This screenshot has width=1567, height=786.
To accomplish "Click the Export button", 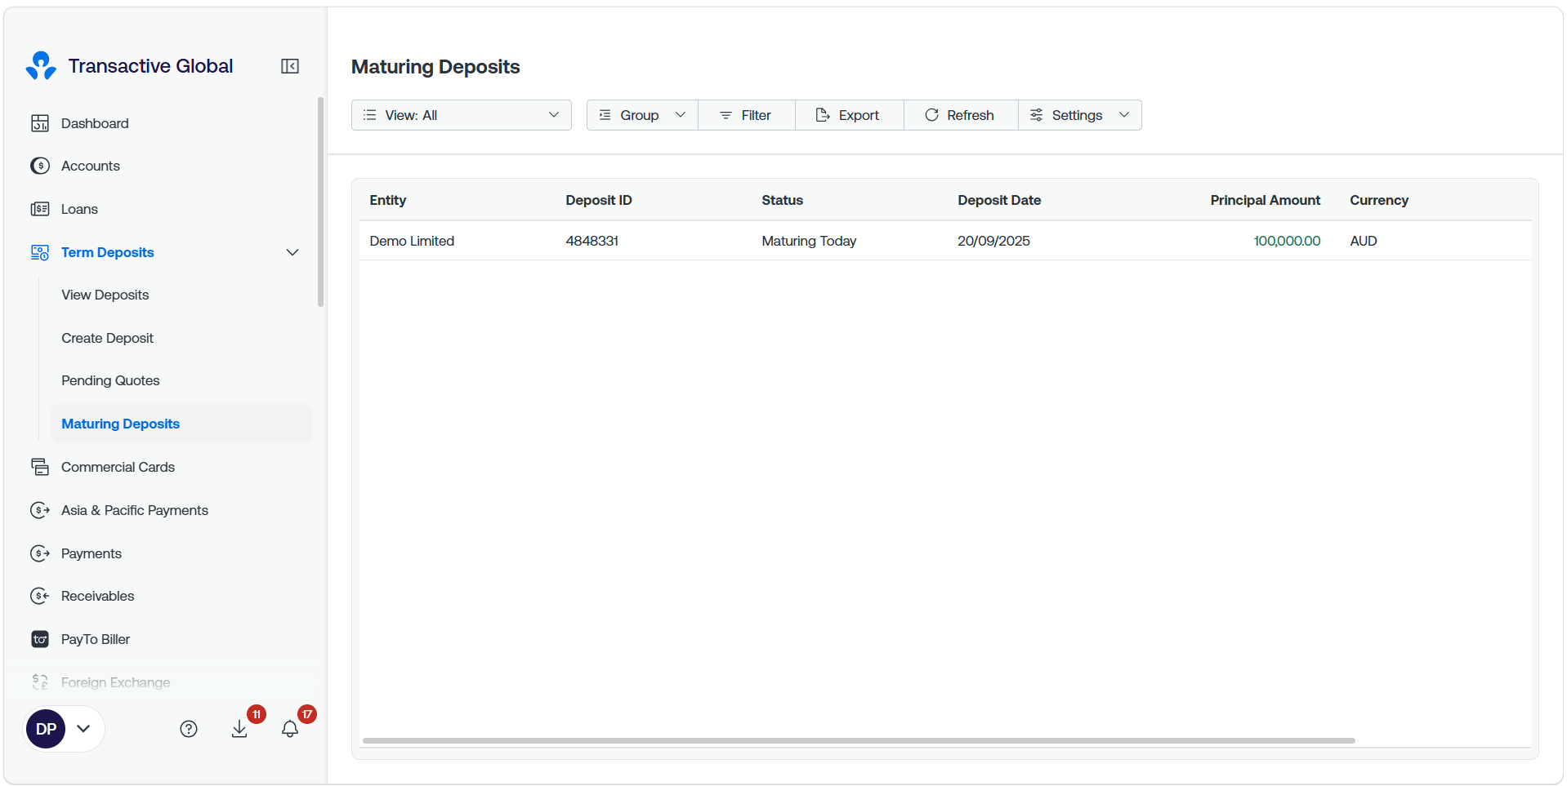I will click(849, 115).
